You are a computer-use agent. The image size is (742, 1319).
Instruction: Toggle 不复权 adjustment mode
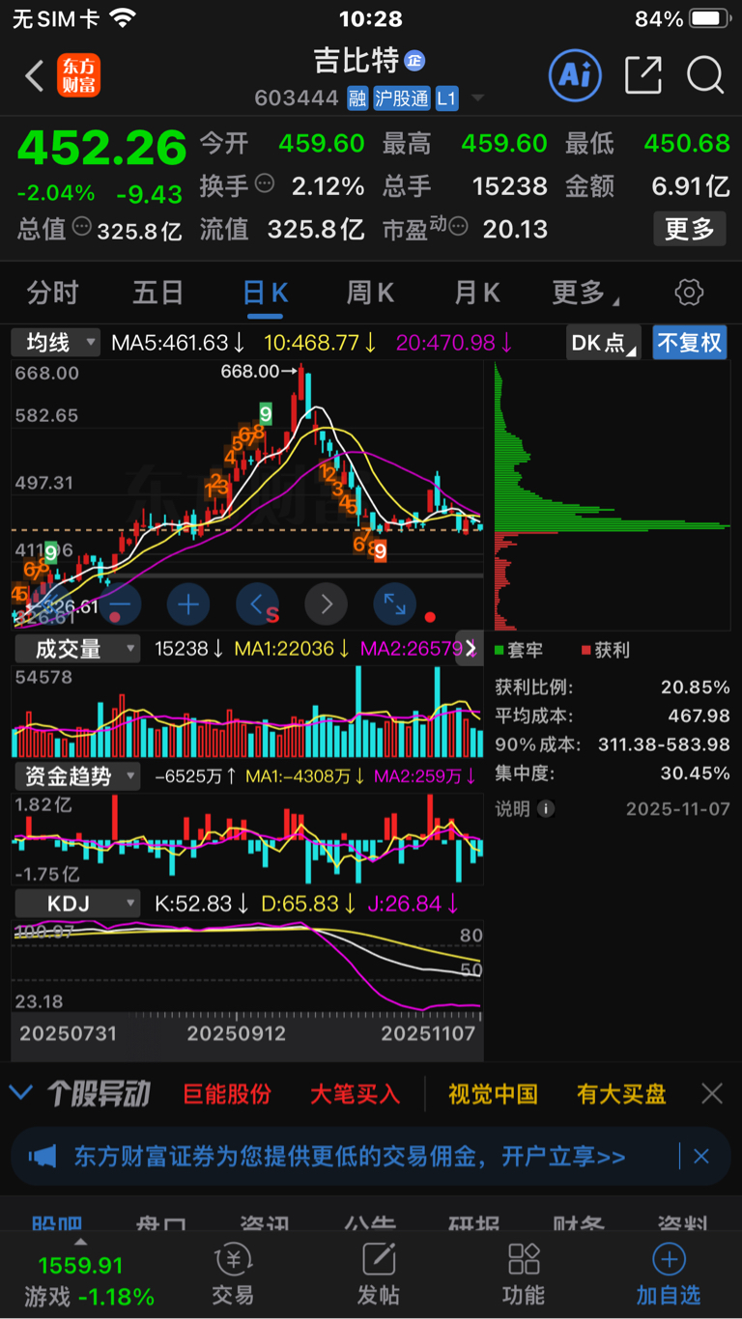pyautogui.click(x=689, y=343)
